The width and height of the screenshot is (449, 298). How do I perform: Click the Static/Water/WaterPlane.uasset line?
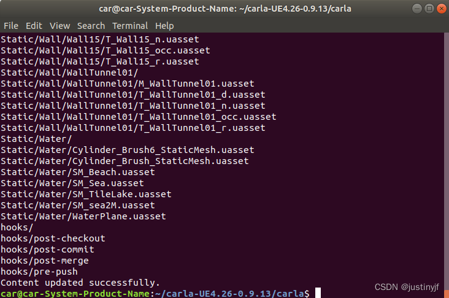83,216
